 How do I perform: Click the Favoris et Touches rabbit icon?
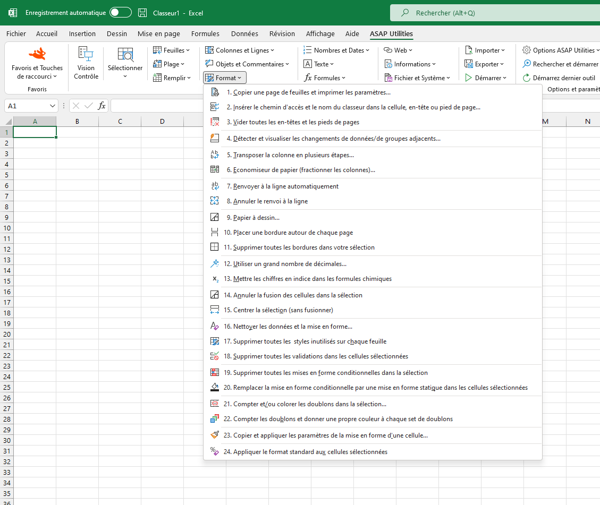[38, 54]
